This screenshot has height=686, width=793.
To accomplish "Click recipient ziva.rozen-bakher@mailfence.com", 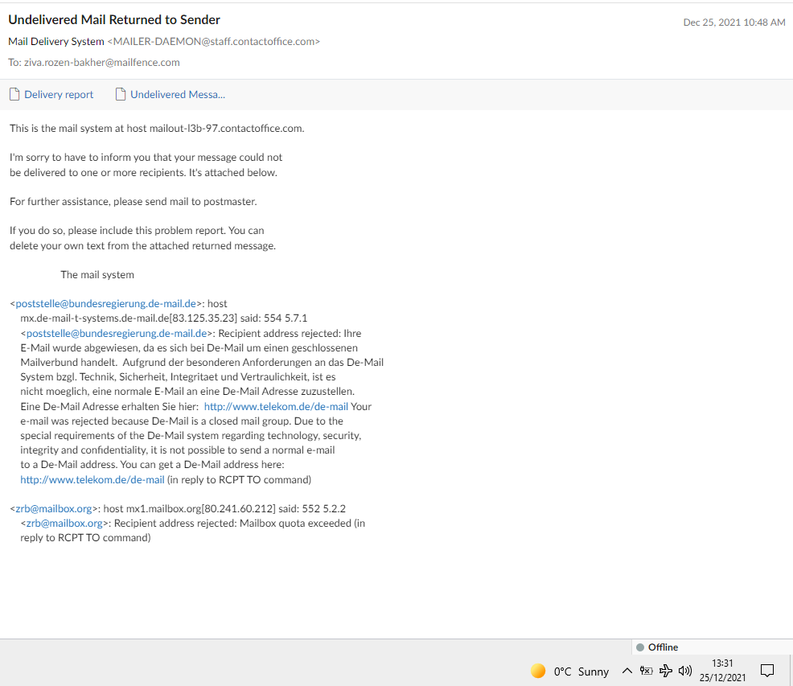I will pyautogui.click(x=101, y=62).
